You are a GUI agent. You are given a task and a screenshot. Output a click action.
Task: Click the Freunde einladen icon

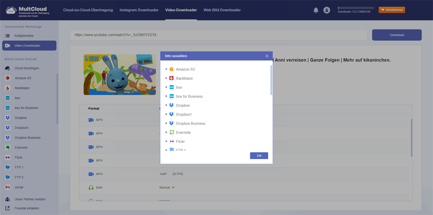click(x=8, y=208)
